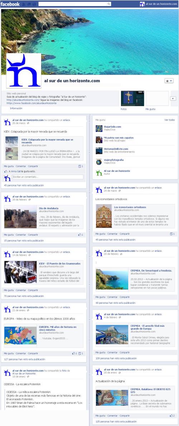
Task: Share the Puente de los Enamorados post
Action: click(x=33, y=290)
